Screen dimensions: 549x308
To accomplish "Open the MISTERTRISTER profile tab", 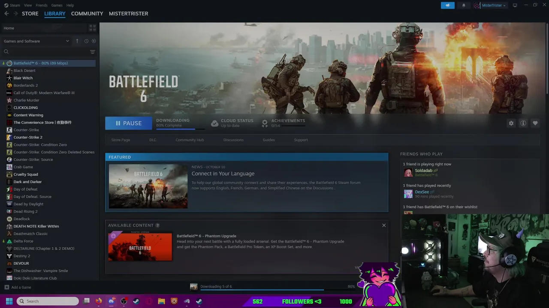I will [128, 14].
